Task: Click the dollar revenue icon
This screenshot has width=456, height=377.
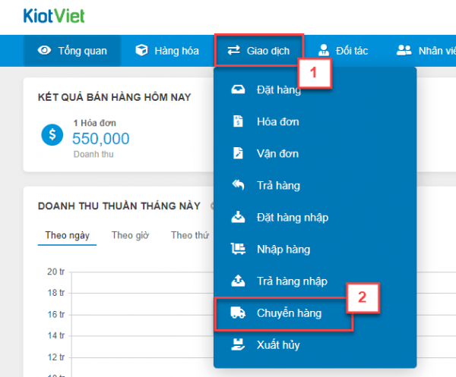Action: point(52,136)
